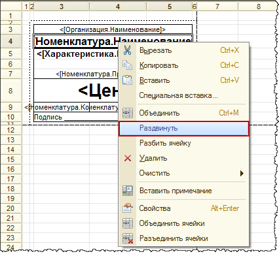The image size is (279, 254).
Task: Click the merge icon beside Объединить Ctrl+M
Action: (128, 113)
